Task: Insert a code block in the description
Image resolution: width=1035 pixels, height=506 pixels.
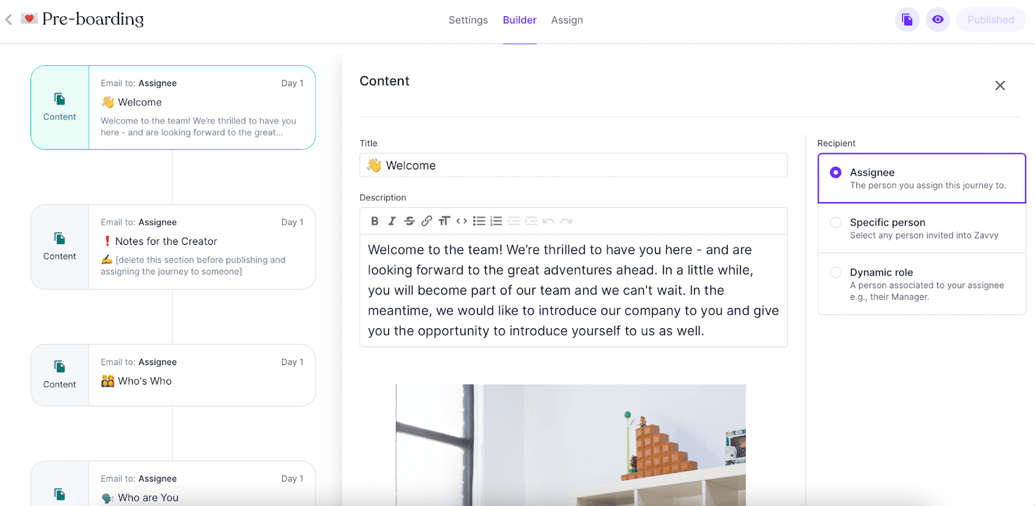Action: (461, 220)
